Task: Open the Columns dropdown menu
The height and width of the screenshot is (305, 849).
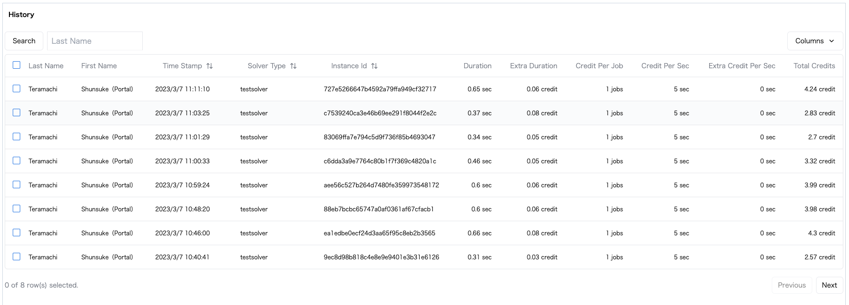Action: tap(815, 41)
